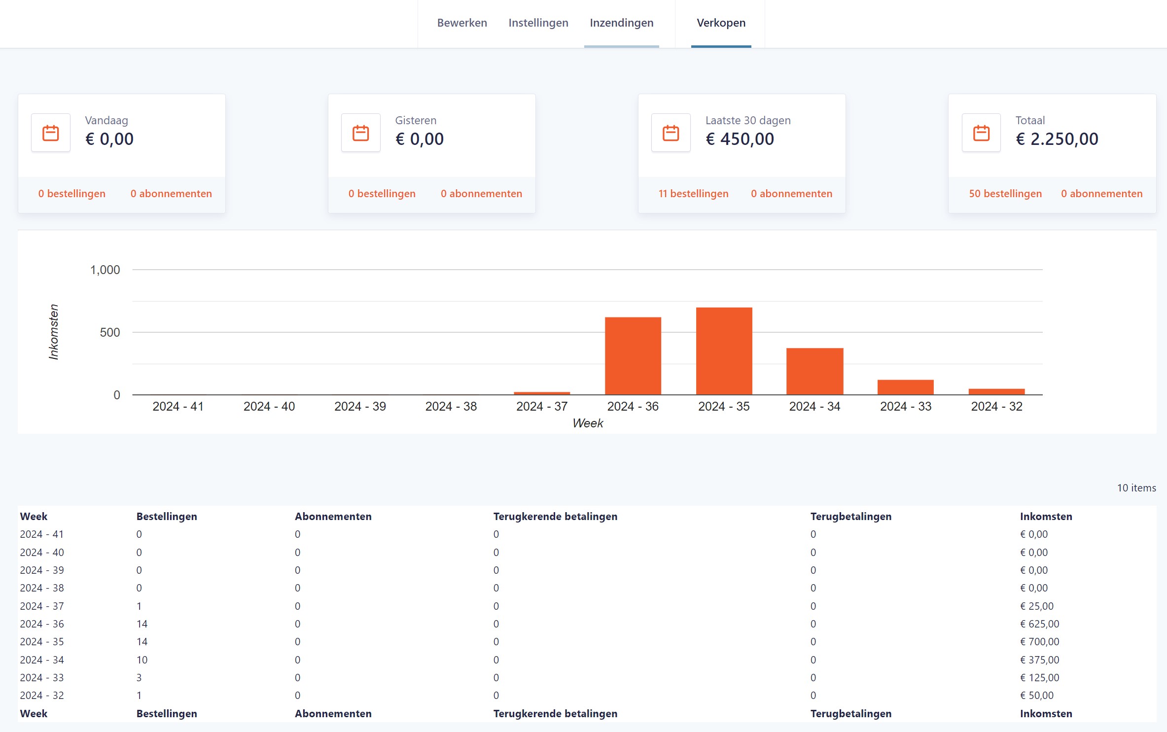Click the top 'Terugbetalingen' column header
This screenshot has width=1167, height=732.
[851, 517]
